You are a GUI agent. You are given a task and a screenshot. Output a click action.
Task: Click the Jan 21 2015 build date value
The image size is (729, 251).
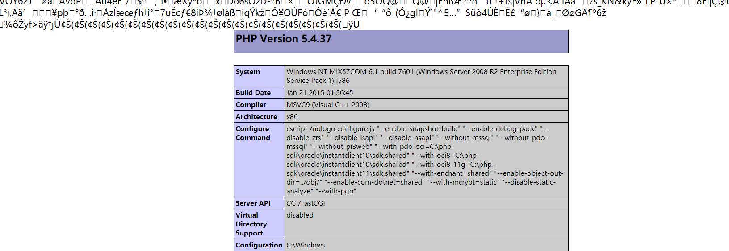click(x=320, y=93)
